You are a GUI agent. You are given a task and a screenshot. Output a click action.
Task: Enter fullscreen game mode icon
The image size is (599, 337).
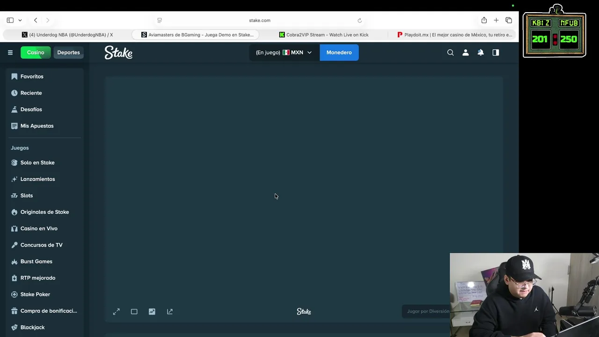(x=117, y=311)
